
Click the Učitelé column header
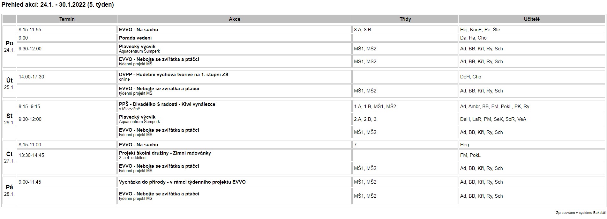tap(532, 19)
